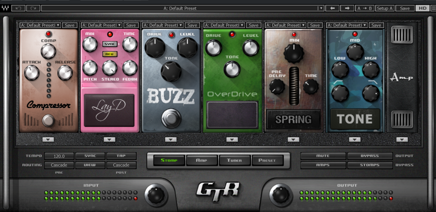Redo the last change
The height and width of the screenshot is (212, 436).
coord(33,8)
